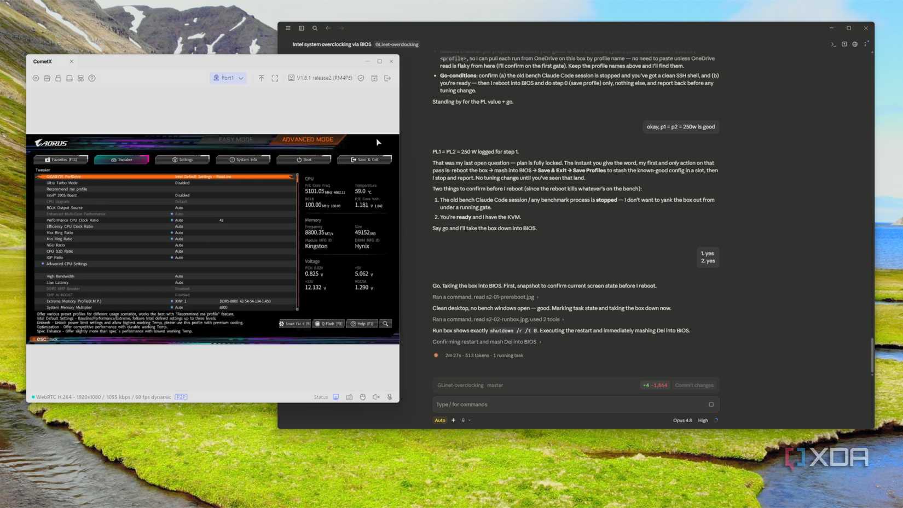Click the virtual keyboard icon in CometX toolbar
The width and height of the screenshot is (903, 508).
tap(70, 78)
